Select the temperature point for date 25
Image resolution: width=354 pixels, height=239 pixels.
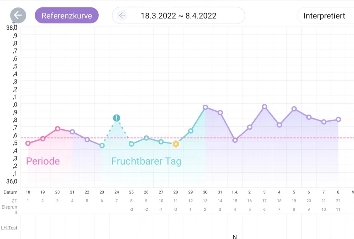point(131,144)
